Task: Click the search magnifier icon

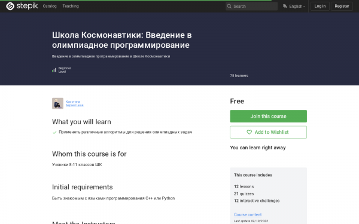Action: (229, 6)
